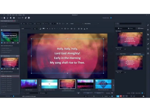
Task: Click the paintbrush icon near Save
Action: pyautogui.click(x=79, y=93)
